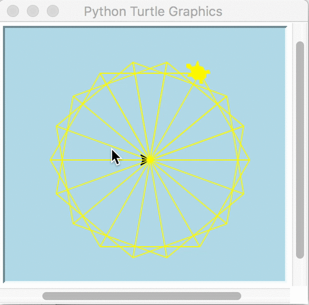This screenshot has width=309, height=305.
Task: Click the vertical scrollbar thumb
Action: [x=300, y=150]
